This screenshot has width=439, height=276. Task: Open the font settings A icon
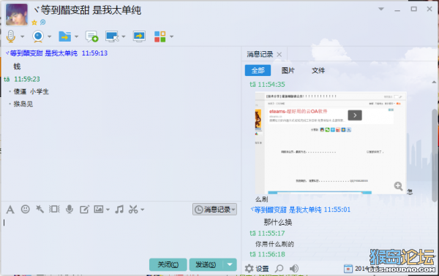pyautogui.click(x=10, y=210)
